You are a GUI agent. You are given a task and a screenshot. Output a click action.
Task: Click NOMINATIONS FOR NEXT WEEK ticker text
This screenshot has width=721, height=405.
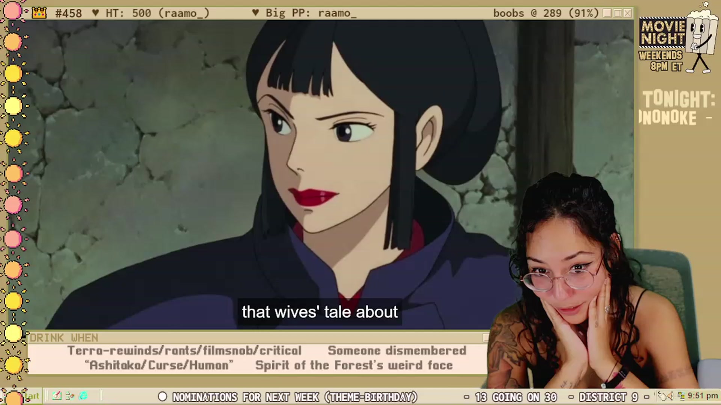point(295,397)
